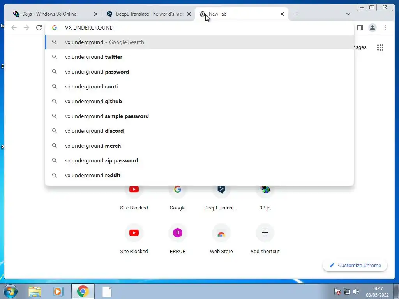Click the Action Center flag tray icon
The image size is (399, 299).
337,292
